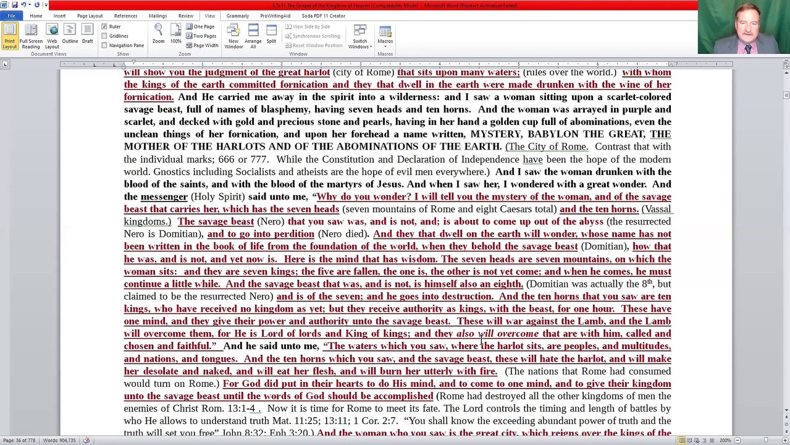The image size is (790, 445).
Task: Open the References tab
Action: (x=125, y=15)
